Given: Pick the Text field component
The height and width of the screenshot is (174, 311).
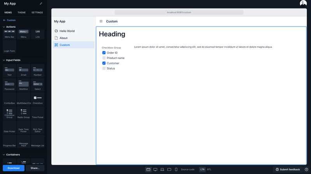Looking at the screenshot, I should pyautogui.click(x=9, y=71).
